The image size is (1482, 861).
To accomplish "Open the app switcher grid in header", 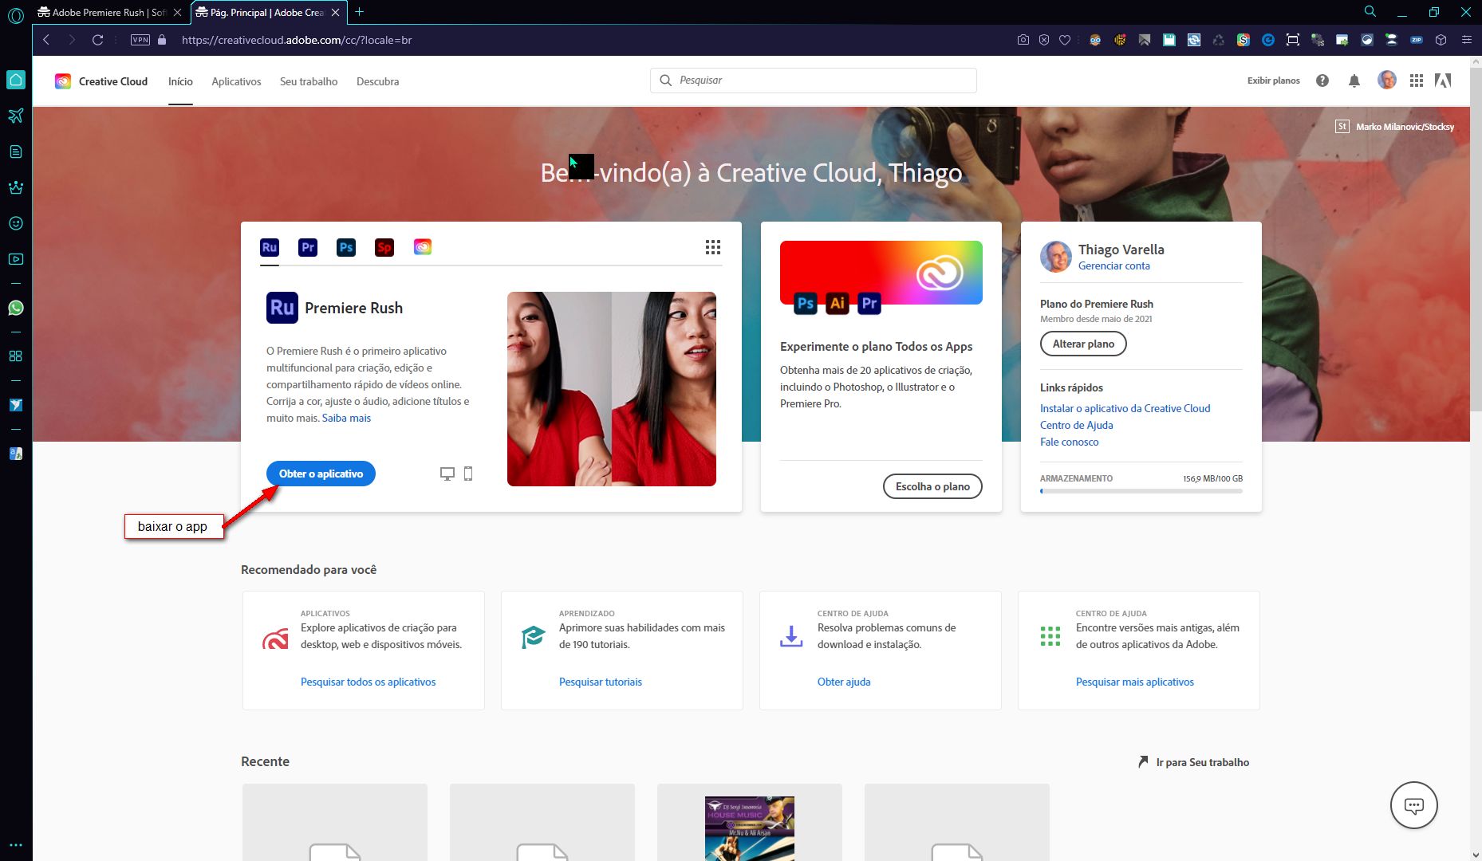I will 1417,81.
